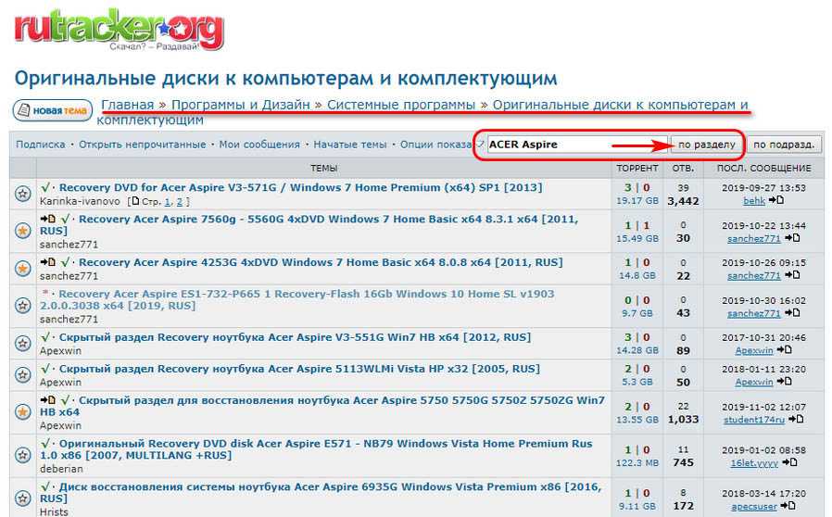The image size is (832, 517).
Task: Click newest-post icon before Aspire 4253G title
Action: point(47,262)
